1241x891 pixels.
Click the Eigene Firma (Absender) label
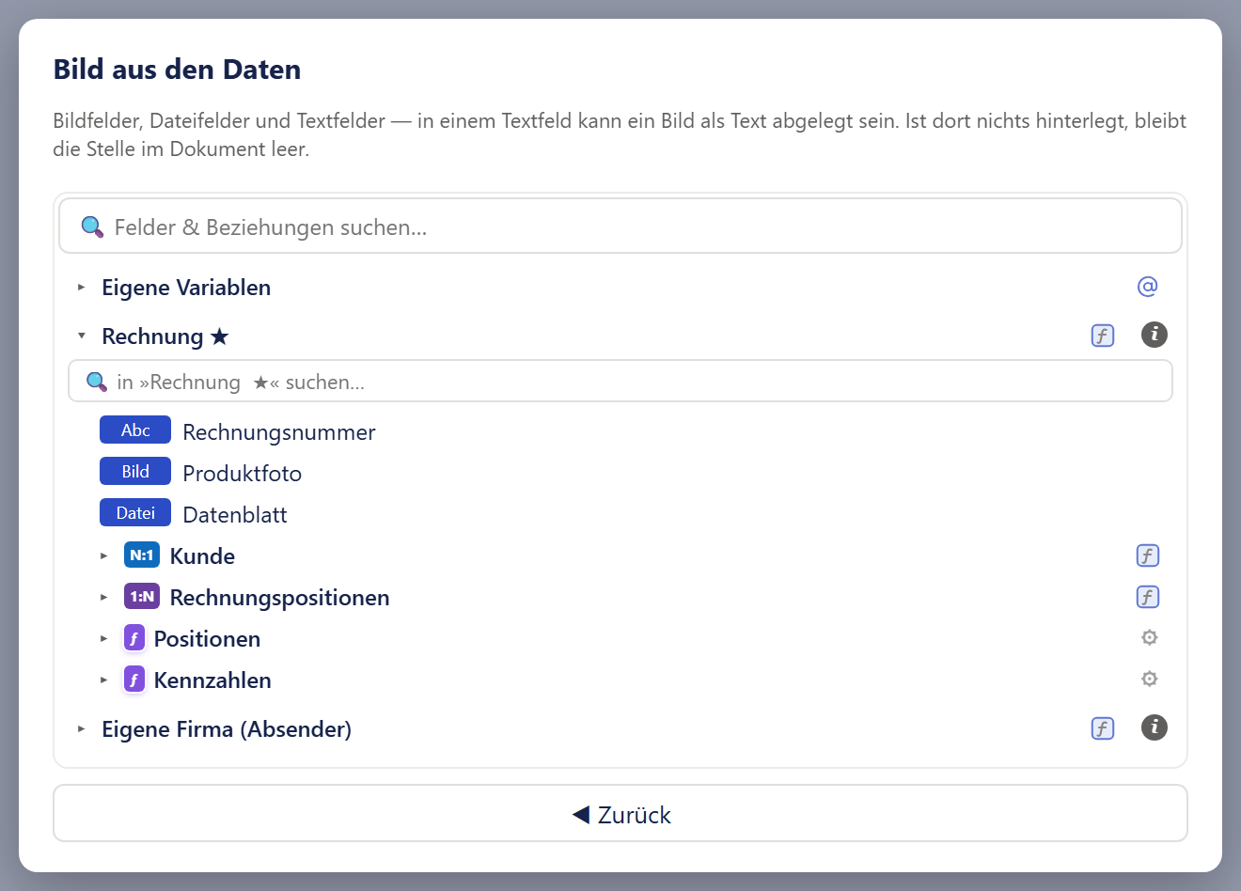[227, 729]
